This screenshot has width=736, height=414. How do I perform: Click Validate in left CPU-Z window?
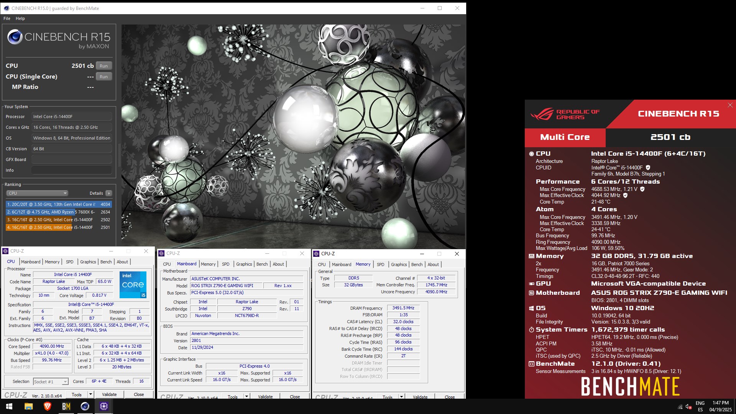(109, 394)
